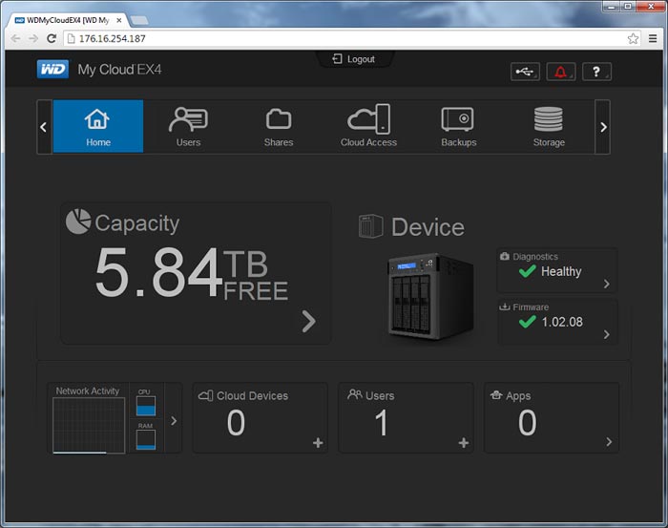This screenshot has width=668, height=528.
Task: Select the Home tab
Action: click(x=98, y=127)
